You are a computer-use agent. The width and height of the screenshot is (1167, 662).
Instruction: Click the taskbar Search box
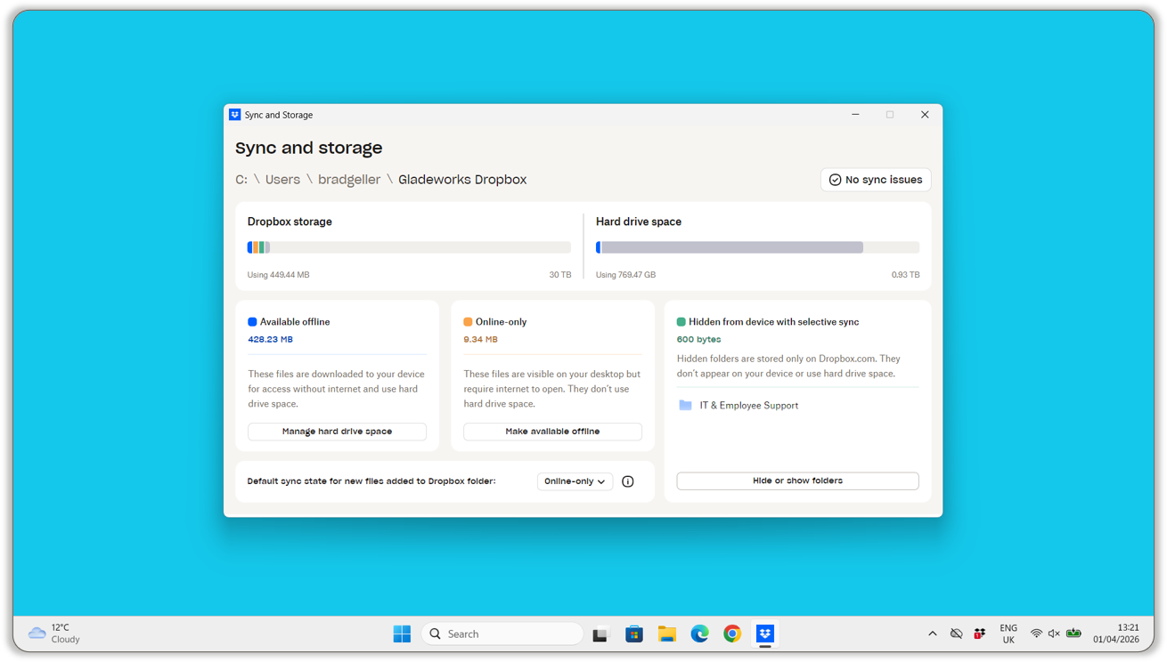click(x=502, y=634)
